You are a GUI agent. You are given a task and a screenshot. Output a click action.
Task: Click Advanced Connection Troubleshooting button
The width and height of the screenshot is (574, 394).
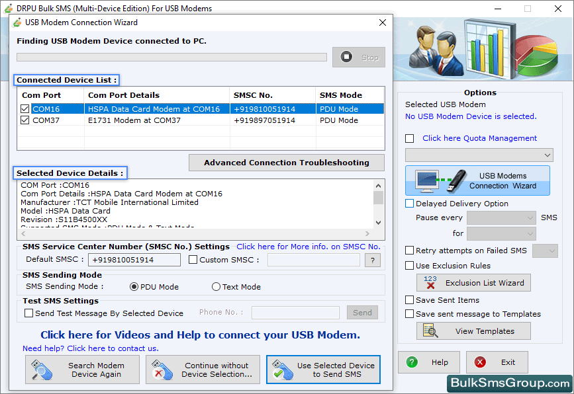click(x=286, y=163)
